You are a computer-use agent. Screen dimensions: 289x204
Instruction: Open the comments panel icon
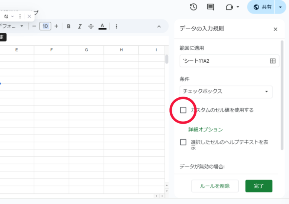[210, 7]
